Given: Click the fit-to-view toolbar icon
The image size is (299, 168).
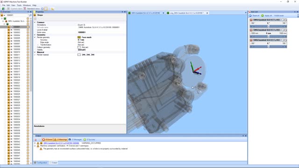Looking at the screenshot, I should [x=43, y=9].
